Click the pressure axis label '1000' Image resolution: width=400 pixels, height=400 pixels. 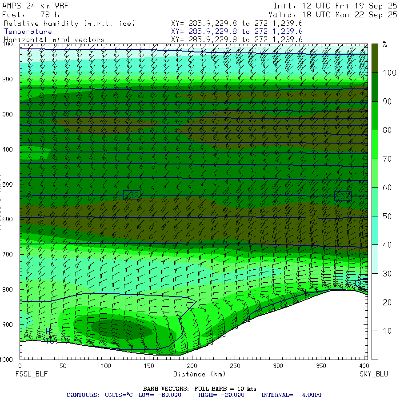point(6,360)
